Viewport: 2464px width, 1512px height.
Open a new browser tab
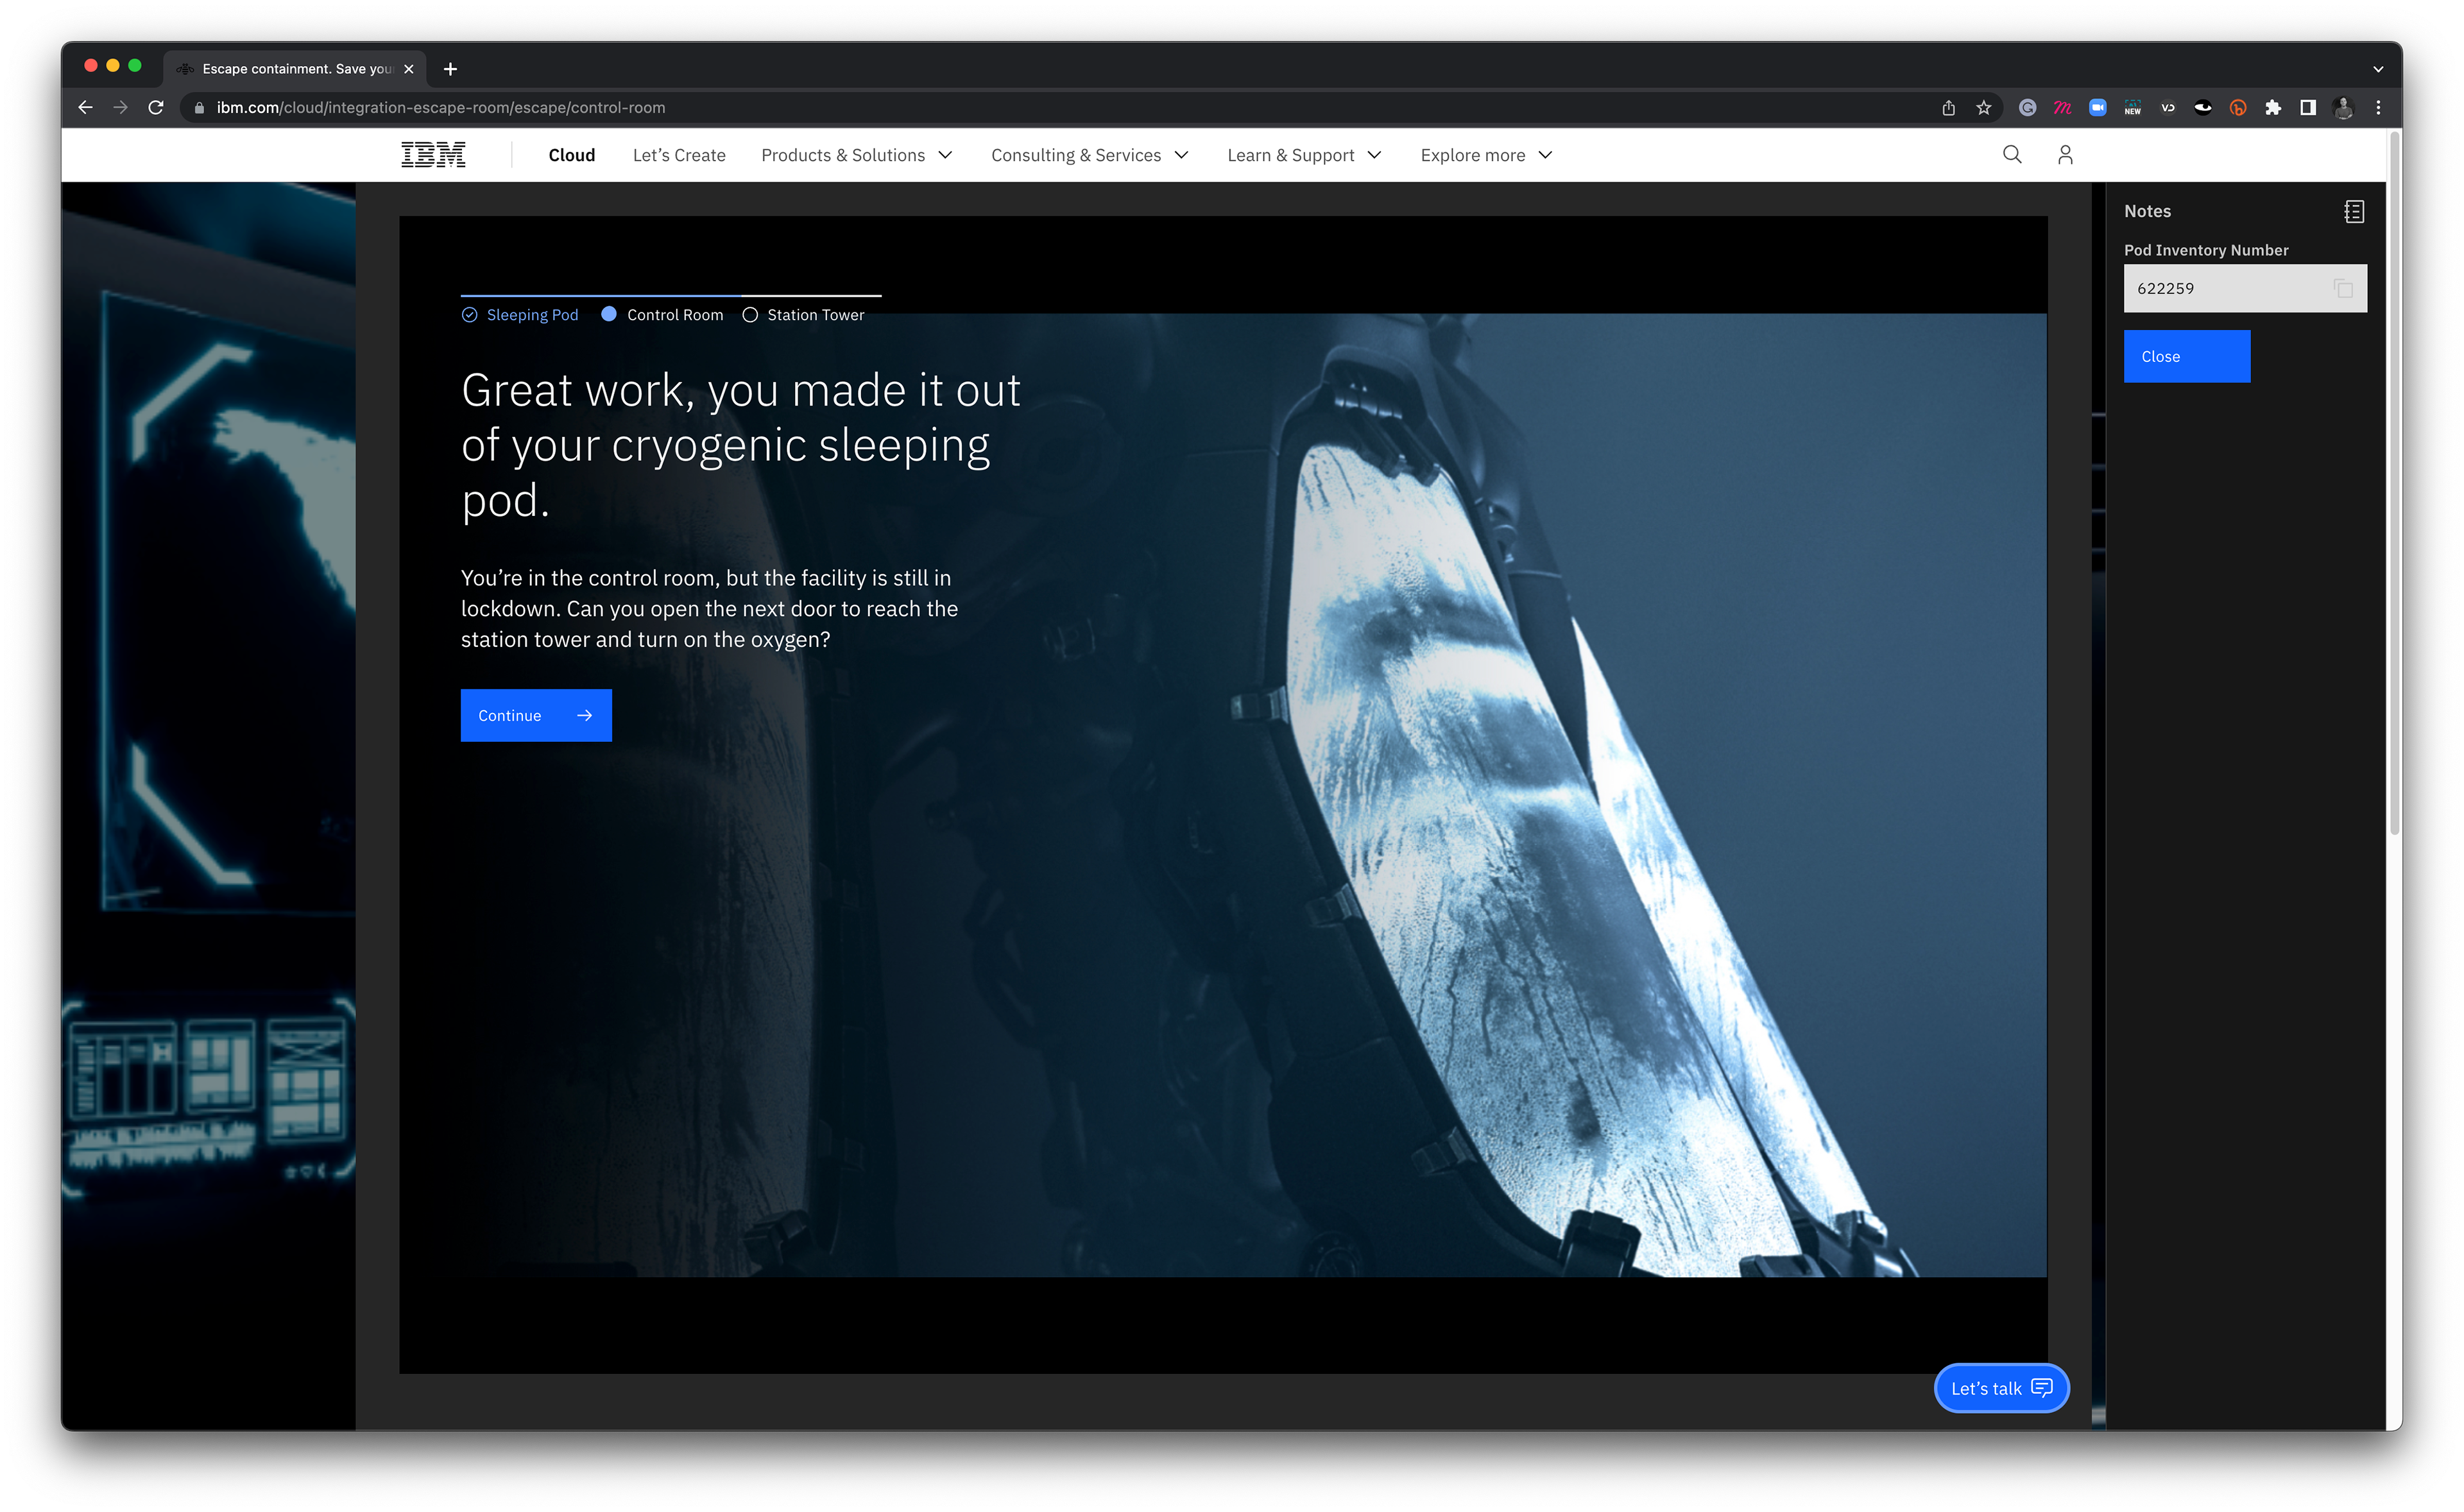click(450, 69)
